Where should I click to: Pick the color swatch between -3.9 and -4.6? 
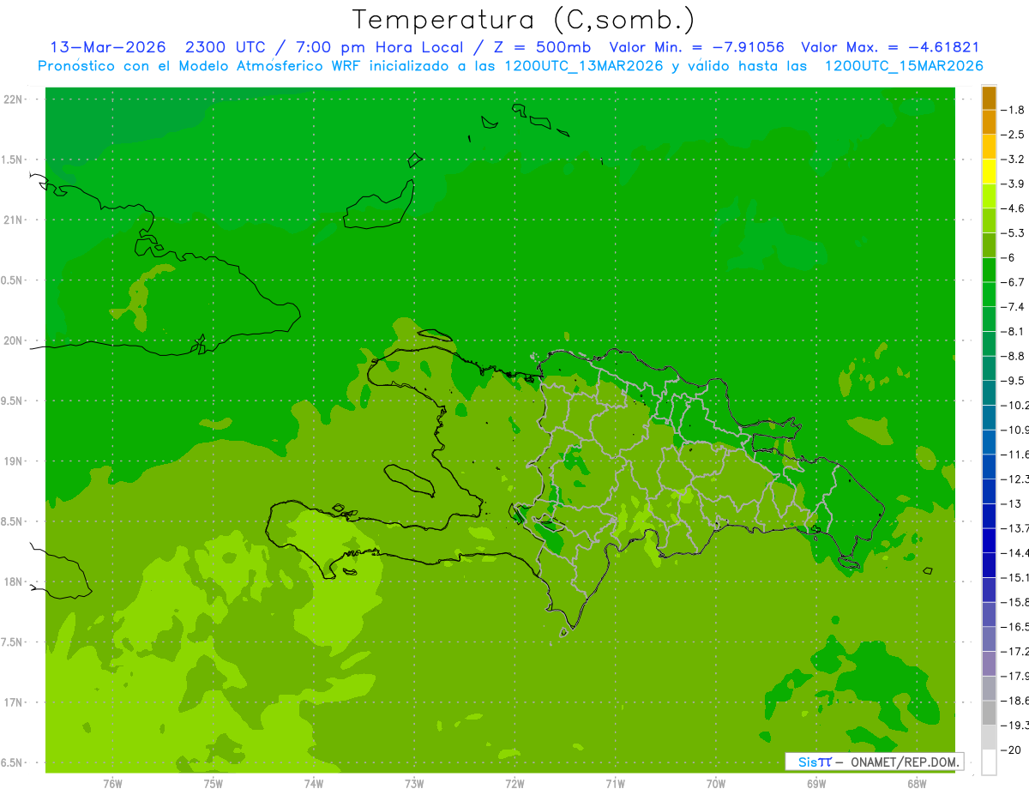point(989,196)
